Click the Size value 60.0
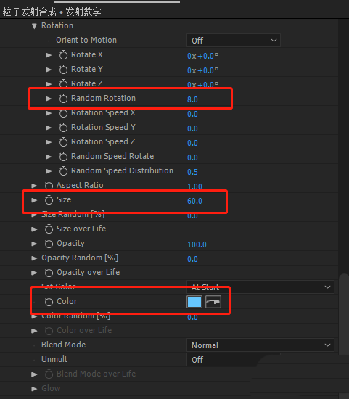The height and width of the screenshot is (399, 349). click(194, 201)
